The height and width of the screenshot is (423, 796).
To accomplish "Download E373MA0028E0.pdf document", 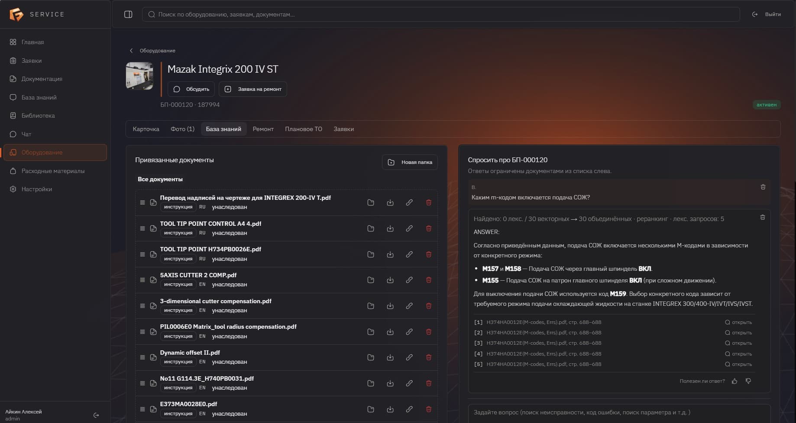I will 390,409.
